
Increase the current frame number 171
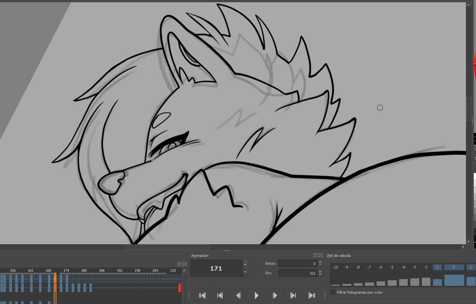coord(245,264)
